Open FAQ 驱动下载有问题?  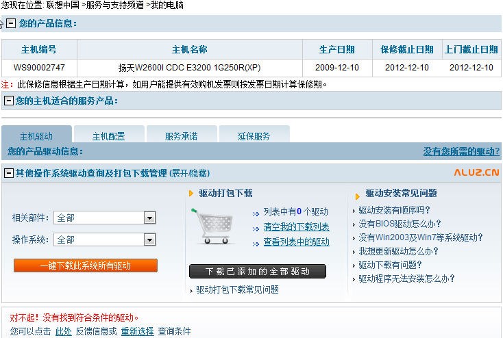coord(390,265)
